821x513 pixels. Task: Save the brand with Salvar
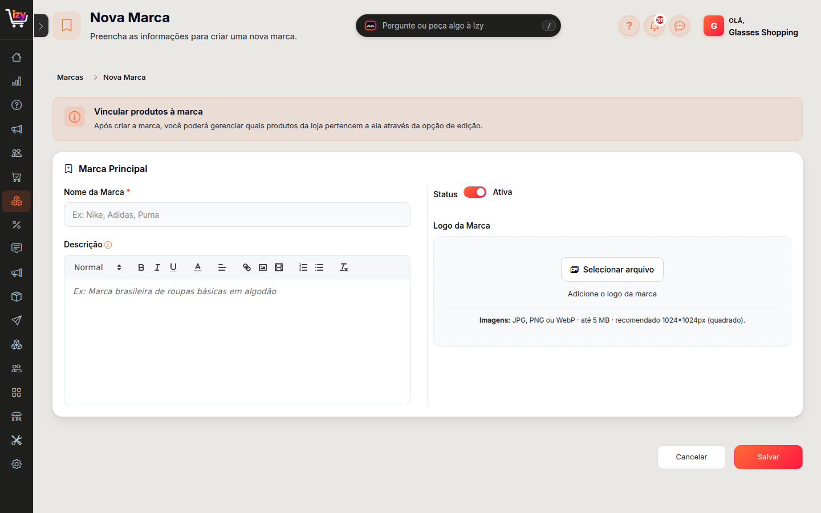pyautogui.click(x=769, y=457)
